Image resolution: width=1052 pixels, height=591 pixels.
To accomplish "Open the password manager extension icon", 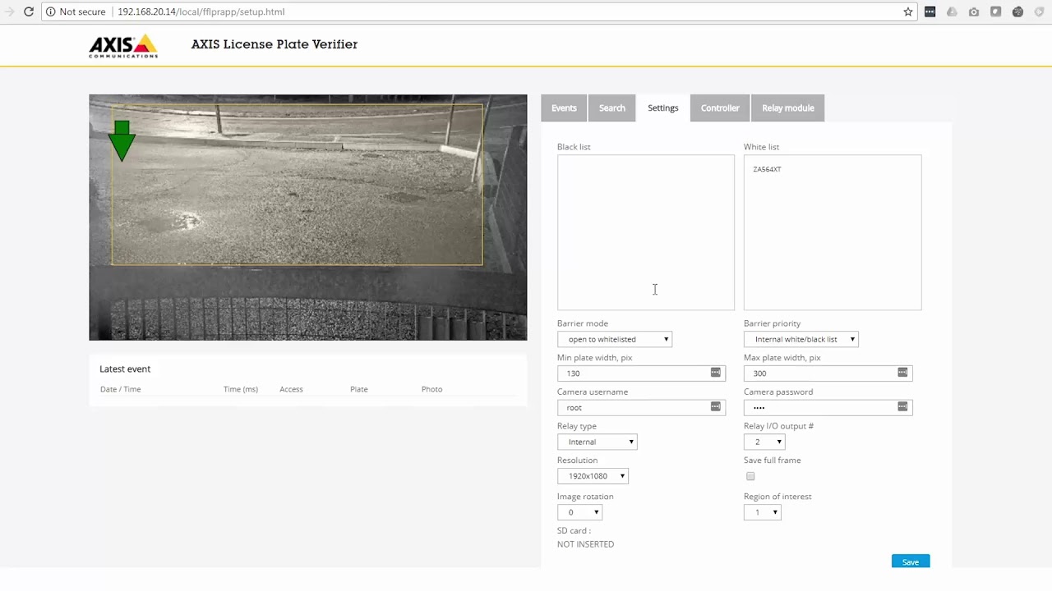I will coord(930,11).
